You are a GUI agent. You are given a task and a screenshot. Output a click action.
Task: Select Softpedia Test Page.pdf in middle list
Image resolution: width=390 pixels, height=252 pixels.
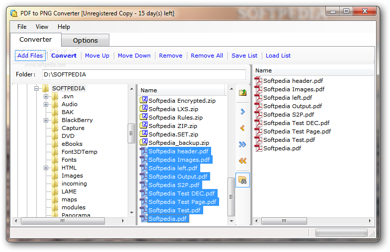(182, 202)
